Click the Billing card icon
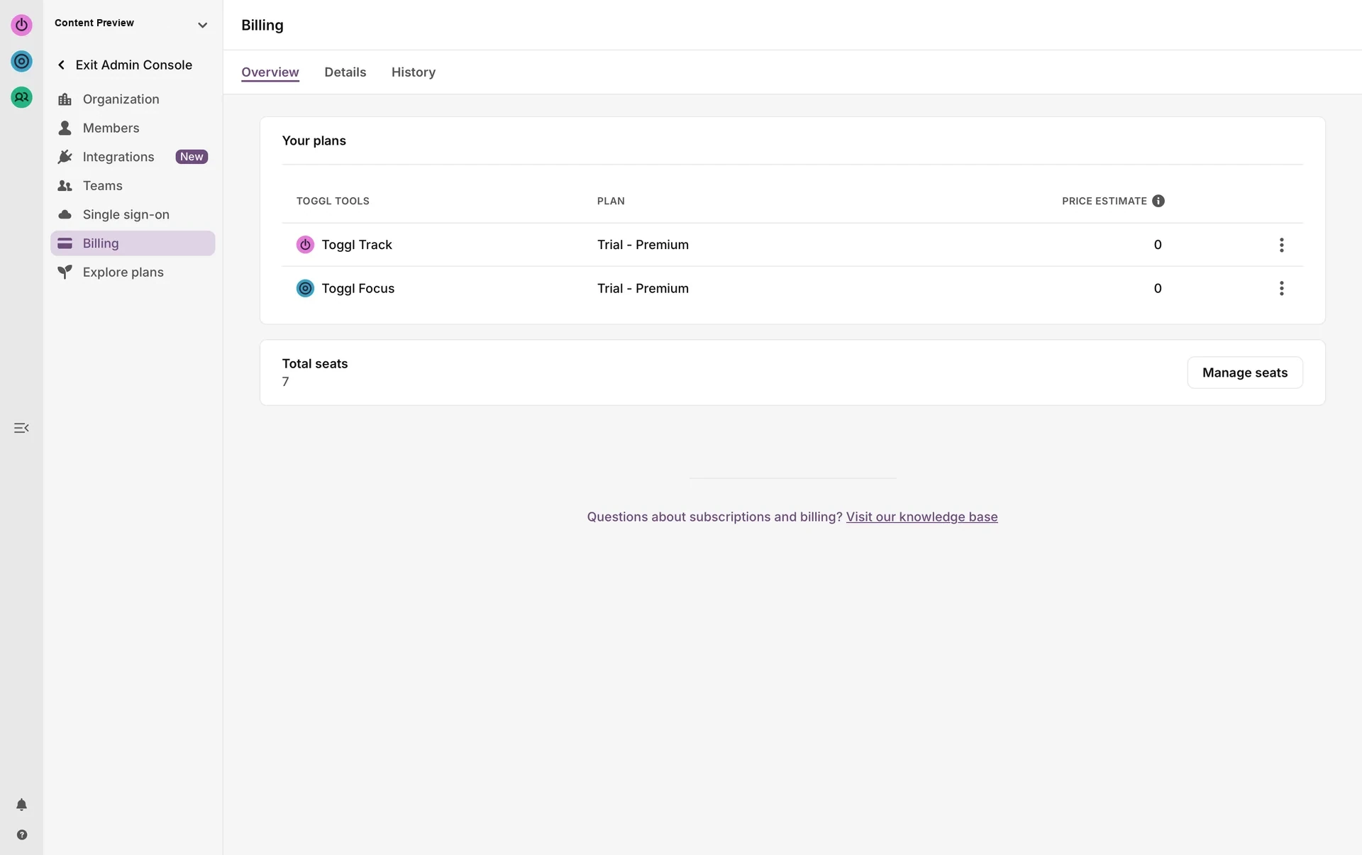The image size is (1362, 855). 65,243
